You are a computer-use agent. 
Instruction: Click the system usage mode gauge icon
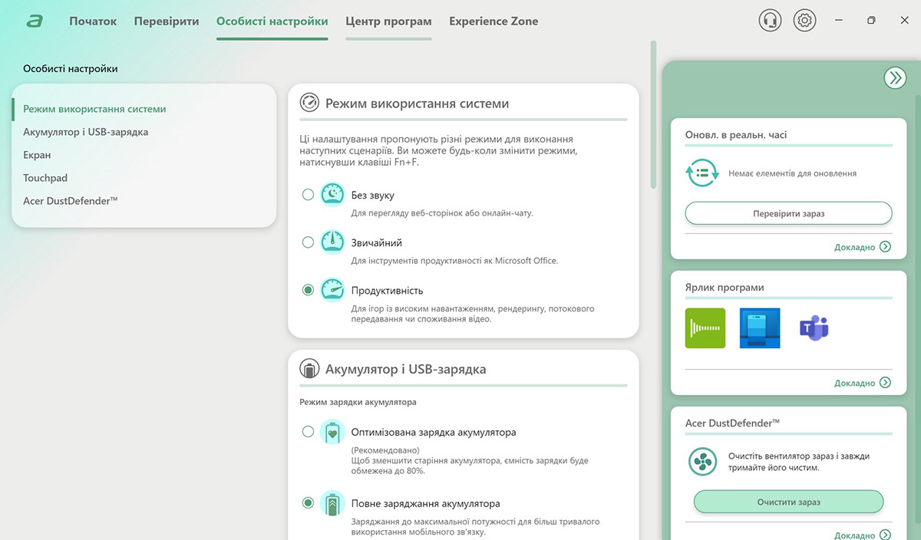pos(309,103)
